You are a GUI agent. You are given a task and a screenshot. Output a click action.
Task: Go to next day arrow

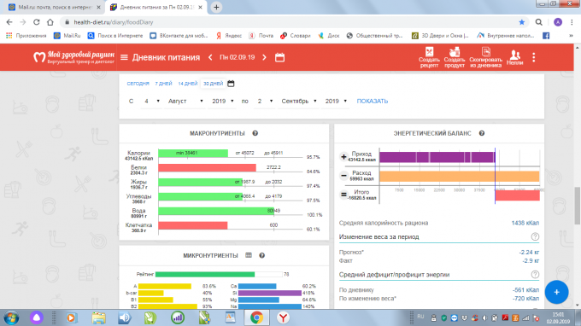point(264,57)
